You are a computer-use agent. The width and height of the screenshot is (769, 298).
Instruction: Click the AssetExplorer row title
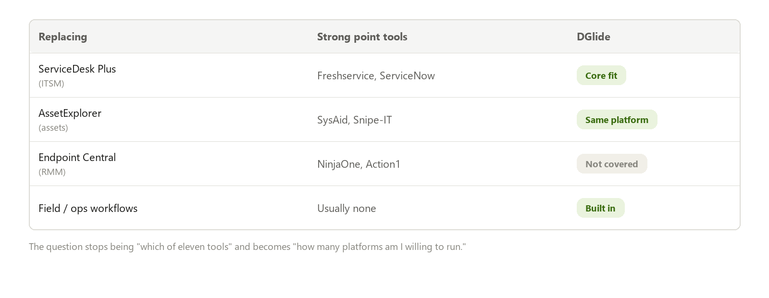[x=70, y=113]
